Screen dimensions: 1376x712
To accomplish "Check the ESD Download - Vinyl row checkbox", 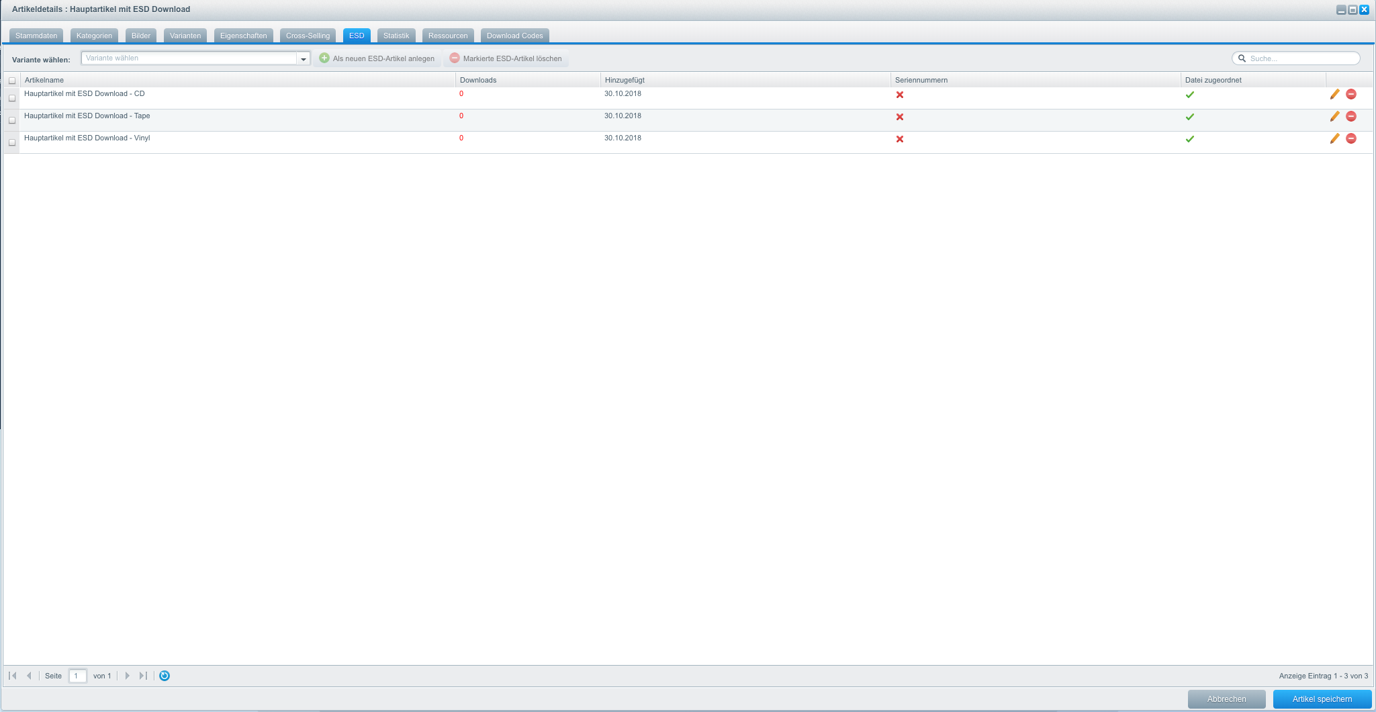I will click(12, 142).
